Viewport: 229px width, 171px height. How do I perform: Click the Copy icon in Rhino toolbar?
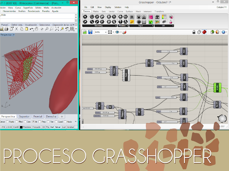point(21,29)
